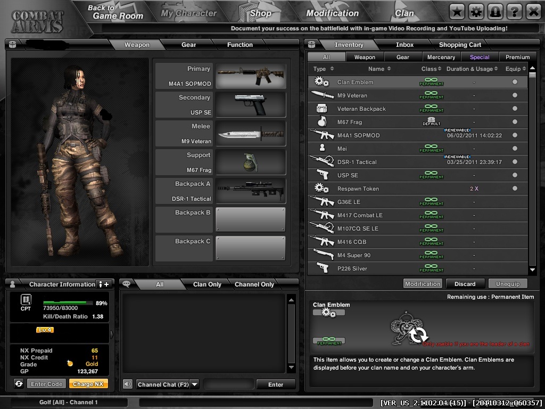The width and height of the screenshot is (545, 409).
Task: Click the chat Enter button
Action: pyautogui.click(x=276, y=385)
